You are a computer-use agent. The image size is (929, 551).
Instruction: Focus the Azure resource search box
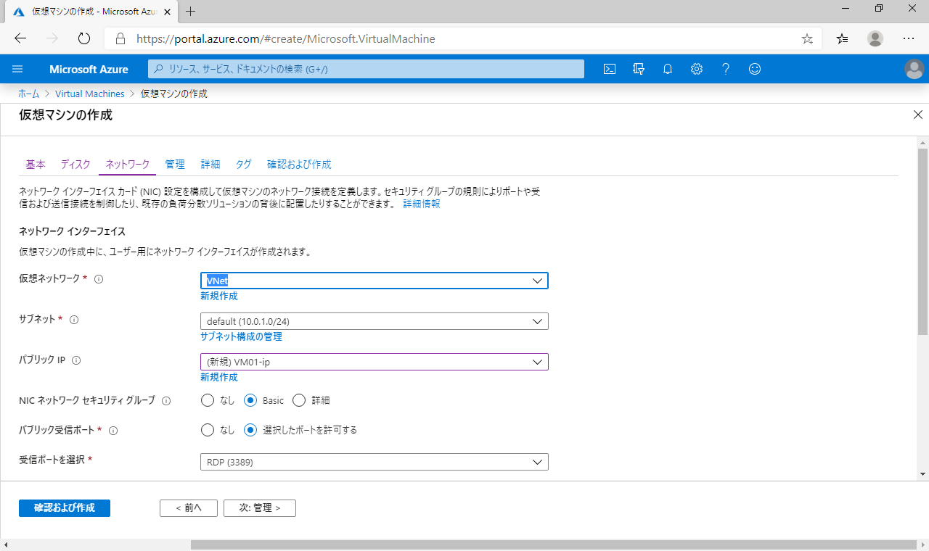tap(367, 69)
